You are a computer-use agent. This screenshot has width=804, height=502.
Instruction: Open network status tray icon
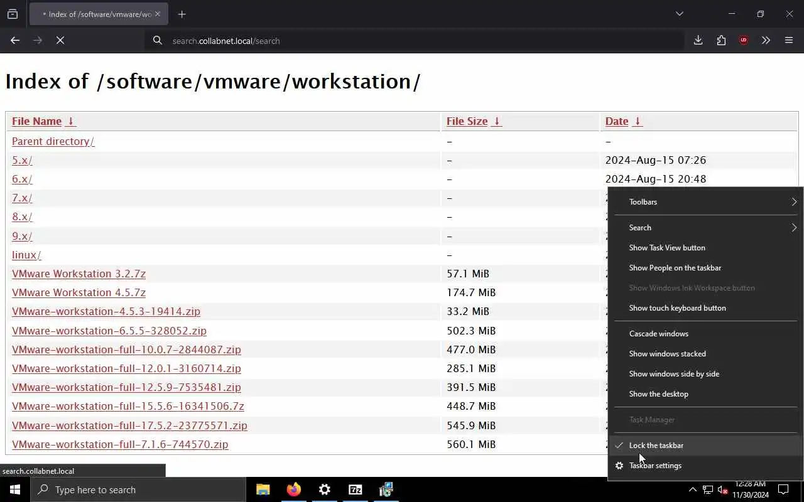click(x=708, y=489)
